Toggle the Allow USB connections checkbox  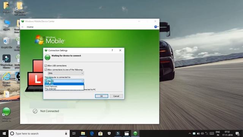[x=46, y=66]
